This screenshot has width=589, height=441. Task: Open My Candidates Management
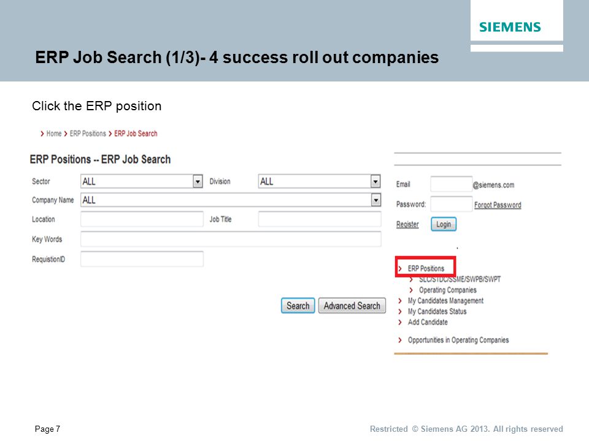pyautogui.click(x=445, y=301)
